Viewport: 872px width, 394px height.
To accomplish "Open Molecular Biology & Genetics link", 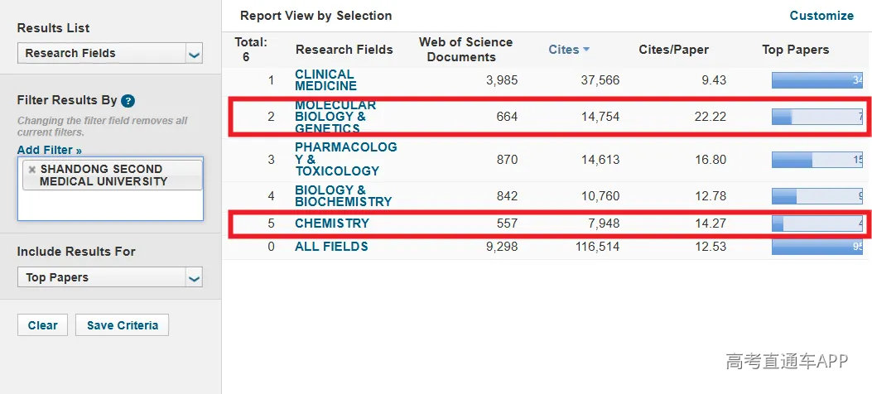I will point(335,117).
